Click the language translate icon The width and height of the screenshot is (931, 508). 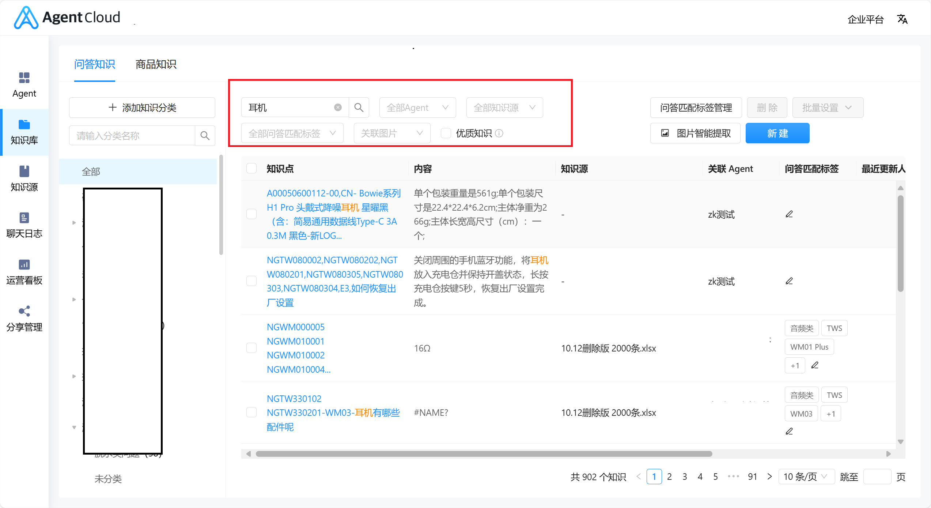point(902,19)
